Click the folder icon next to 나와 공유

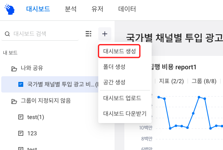[14, 69]
